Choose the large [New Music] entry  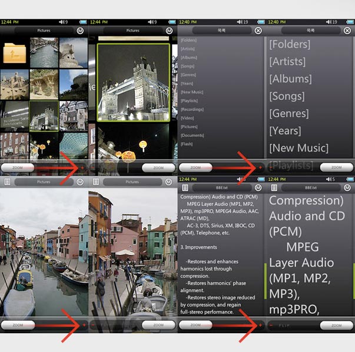[298, 147]
